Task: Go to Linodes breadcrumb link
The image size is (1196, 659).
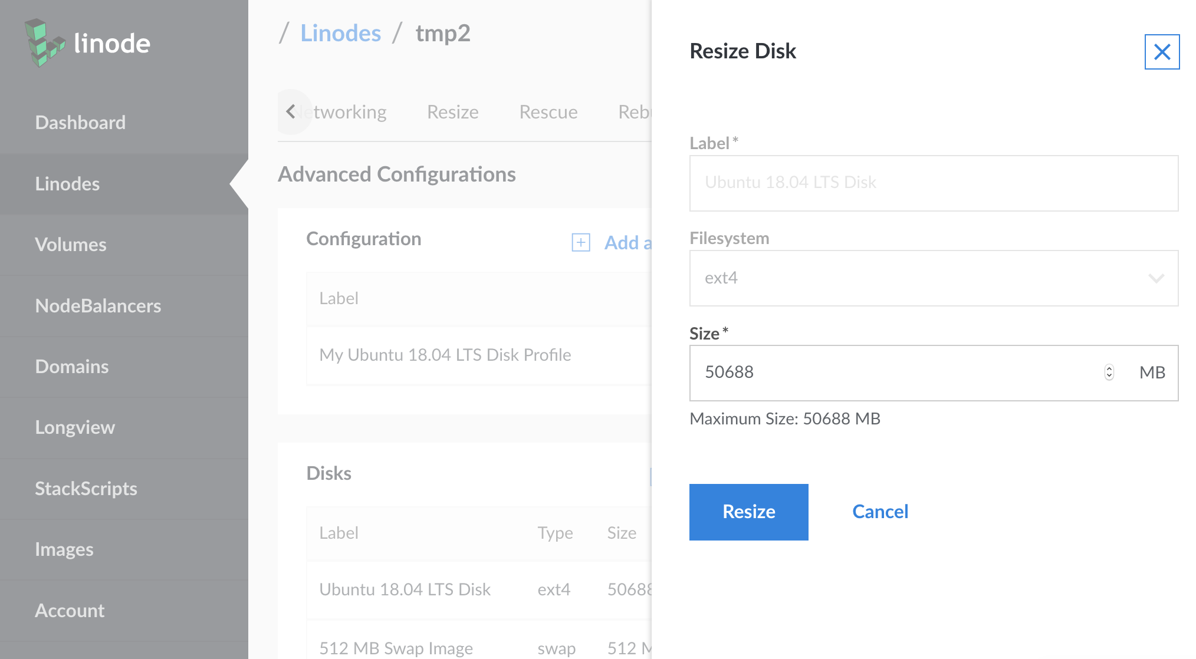Action: 340,33
